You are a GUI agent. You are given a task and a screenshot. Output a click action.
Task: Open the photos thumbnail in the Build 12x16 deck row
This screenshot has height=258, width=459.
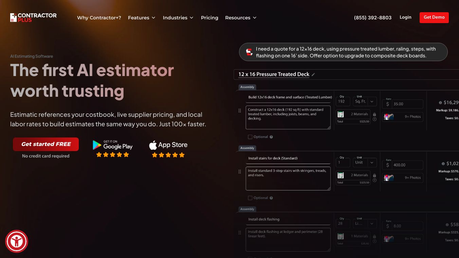[389, 117]
